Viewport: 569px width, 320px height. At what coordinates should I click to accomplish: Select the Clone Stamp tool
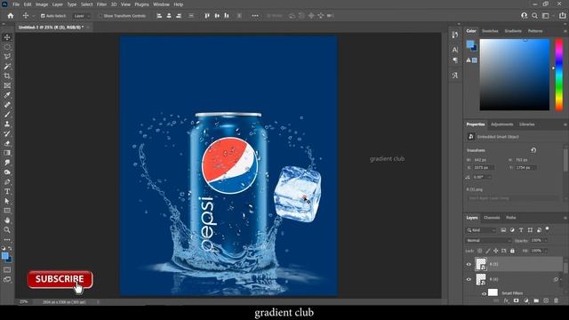[x=7, y=124]
